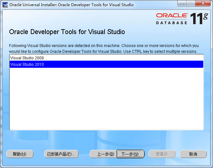
Task: Select Visual Studio 2008 in the list
Action: [x=106, y=58]
